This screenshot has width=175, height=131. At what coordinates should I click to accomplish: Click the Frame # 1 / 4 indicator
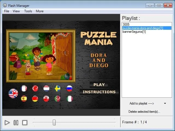(135, 122)
